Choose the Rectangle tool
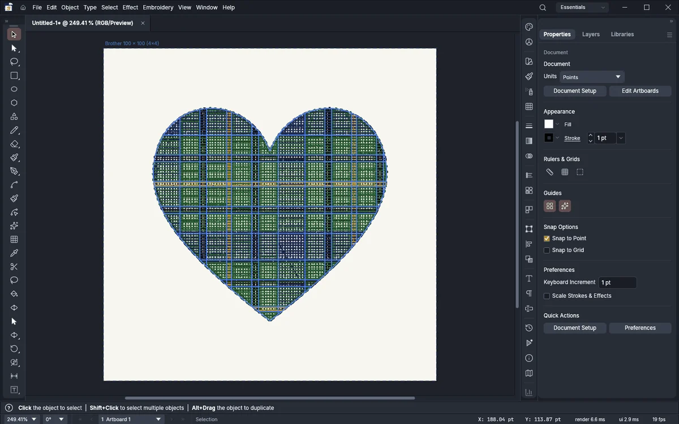The image size is (679, 424). pos(14,76)
